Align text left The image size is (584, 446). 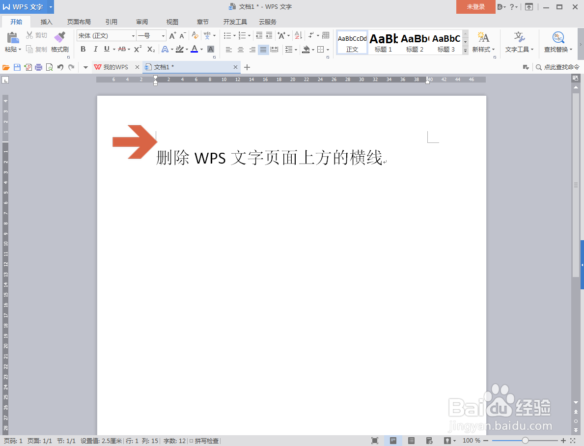[x=229, y=49]
